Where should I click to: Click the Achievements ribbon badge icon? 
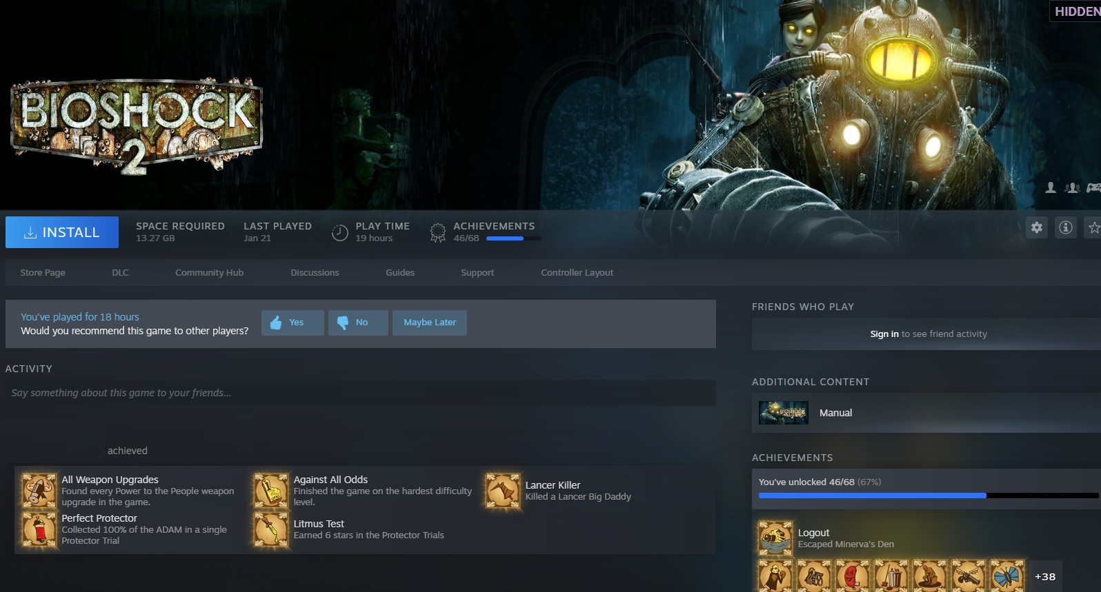pyautogui.click(x=438, y=233)
